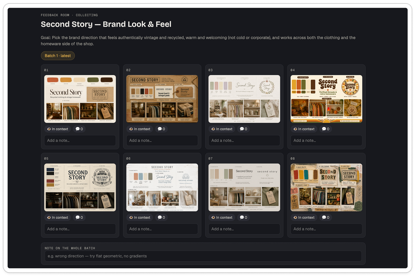Click the whole batch note field
The image size is (416, 277).
203,256
